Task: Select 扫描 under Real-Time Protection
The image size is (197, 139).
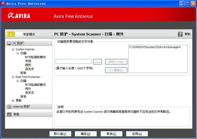Action: coord(23,81)
